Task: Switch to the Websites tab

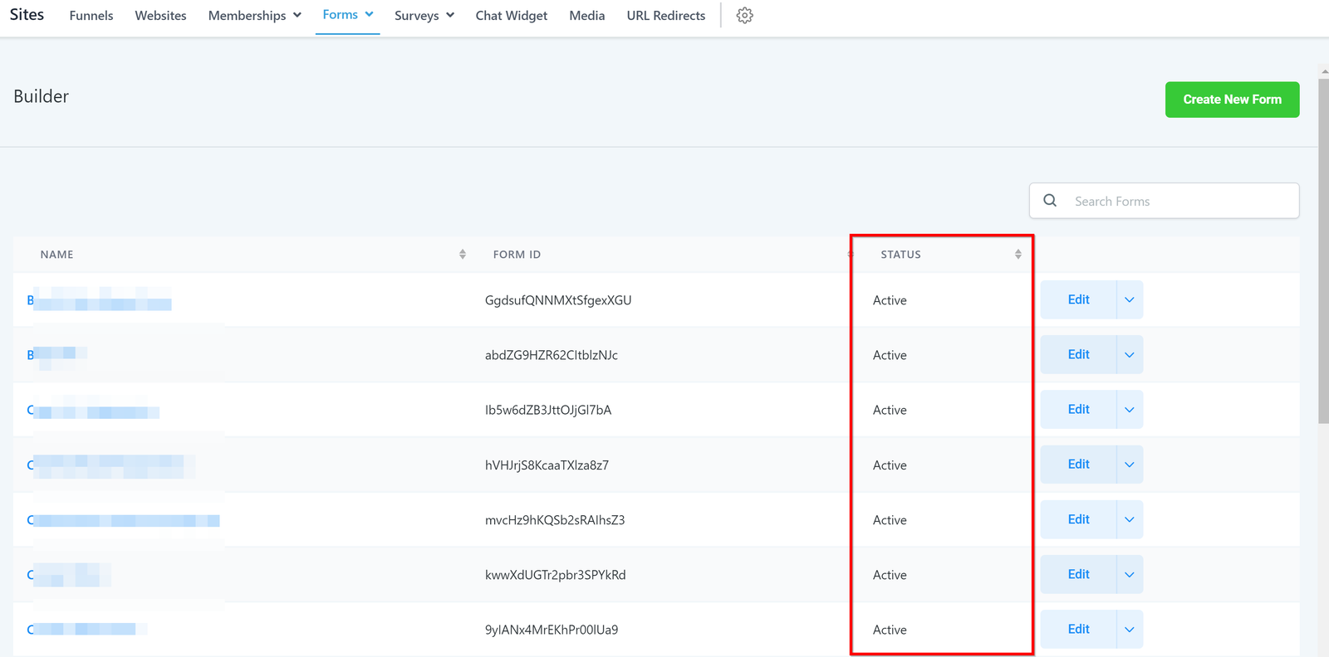Action: coord(160,16)
